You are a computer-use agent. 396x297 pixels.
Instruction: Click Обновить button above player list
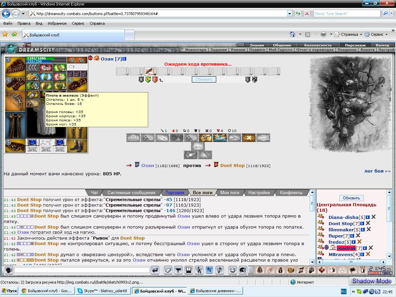[351, 198]
